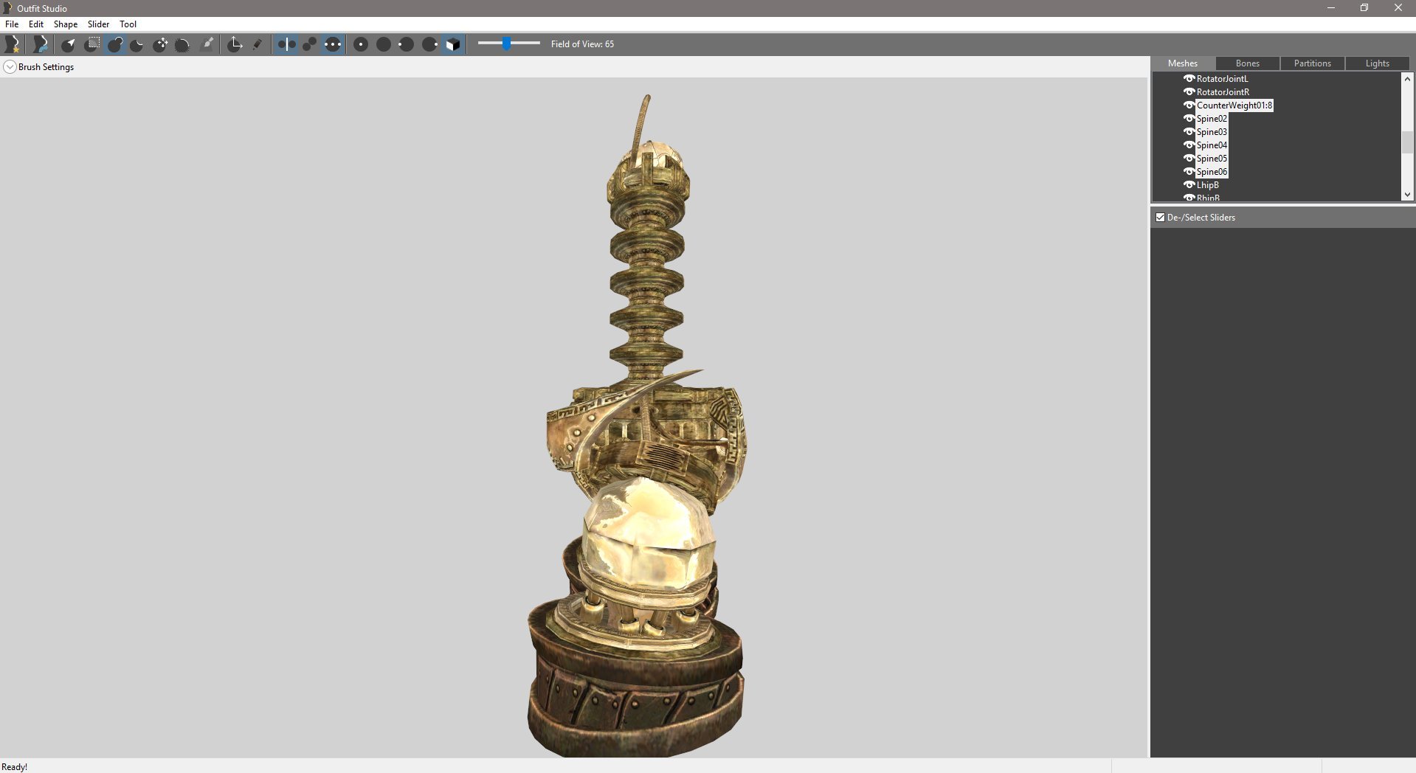Screen dimensions: 1416x773
Task: Select the Spine04 mesh name
Action: pyautogui.click(x=1212, y=145)
